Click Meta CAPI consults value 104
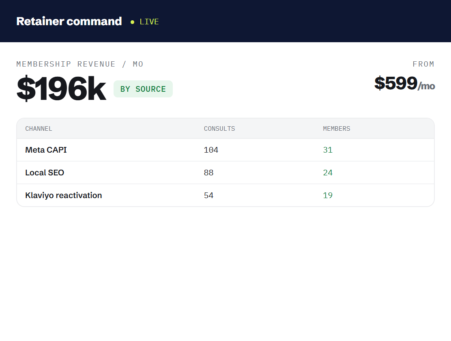This screenshot has height=341, width=451. 211,150
